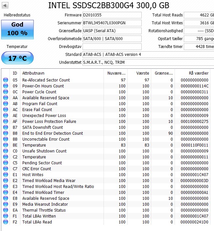Click raw value 00000000114C
214x231 pixels.
[x=195, y=86]
